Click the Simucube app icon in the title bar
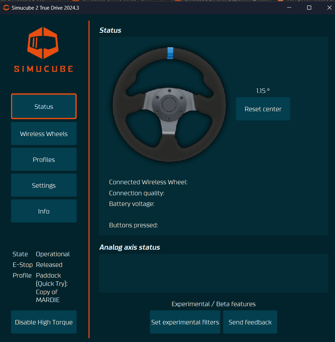 (x=6, y=7)
